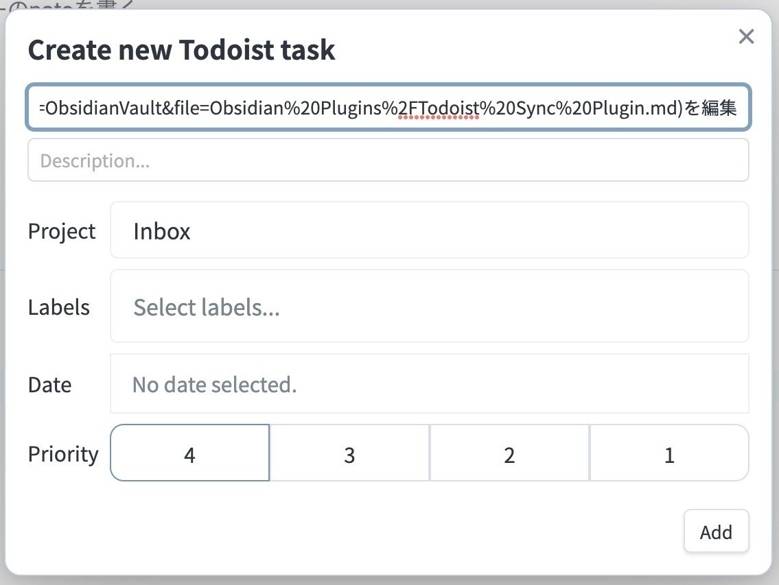Click the task name field containing the URL
Image resolution: width=779 pixels, height=585 pixels.
coord(388,108)
